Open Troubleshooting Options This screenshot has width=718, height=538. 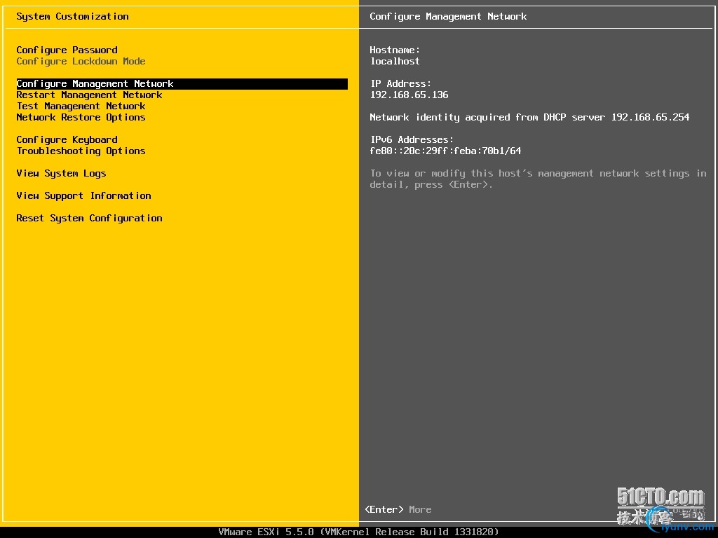coord(81,151)
